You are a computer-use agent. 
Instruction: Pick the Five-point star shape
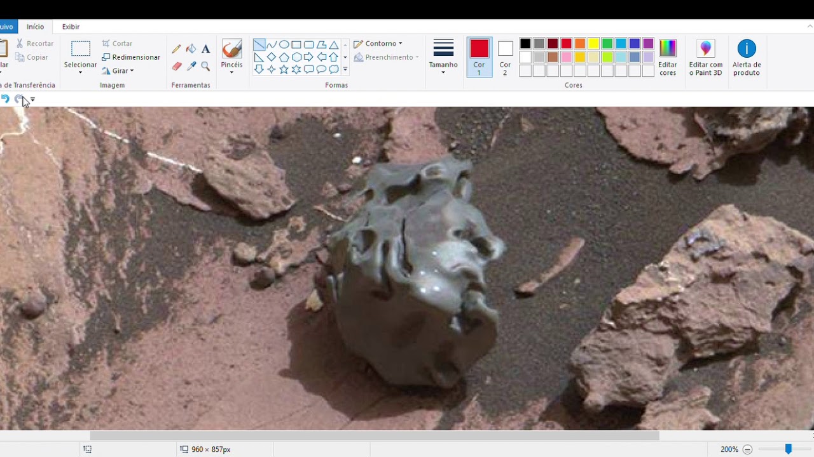284,69
